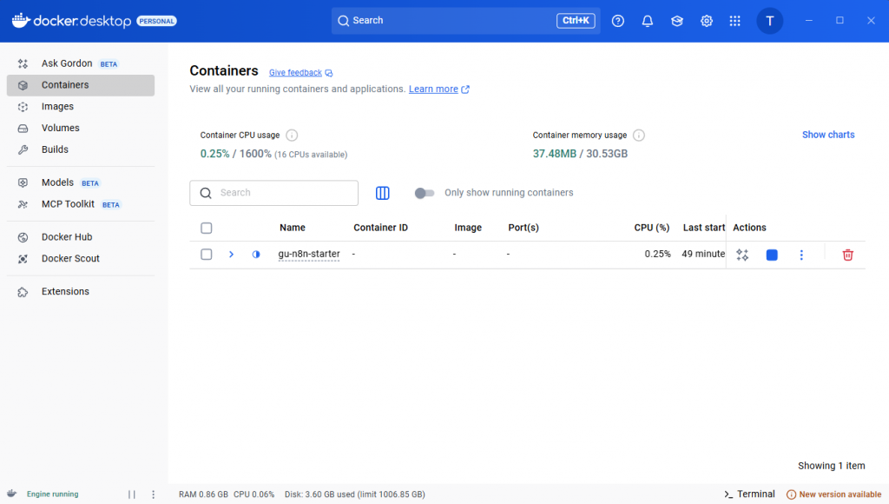Screen dimensions: 889x504
Task: Open engine three-dot options menu
Action: (x=153, y=494)
